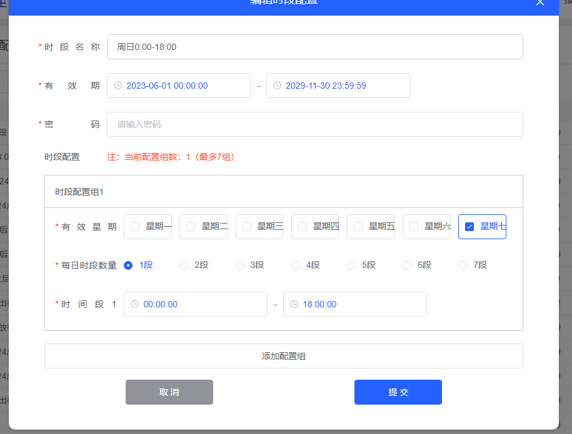Select the 7段 radio button
Screen dimensions: 572x434
pyautogui.click(x=463, y=265)
